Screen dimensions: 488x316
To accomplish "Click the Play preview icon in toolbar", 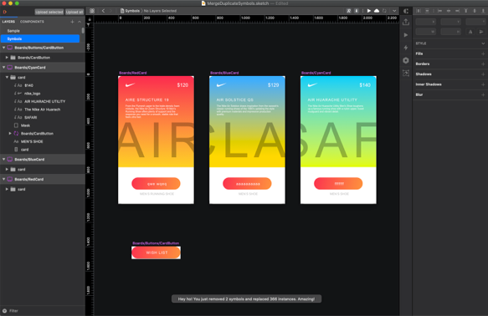I will [x=369, y=11].
